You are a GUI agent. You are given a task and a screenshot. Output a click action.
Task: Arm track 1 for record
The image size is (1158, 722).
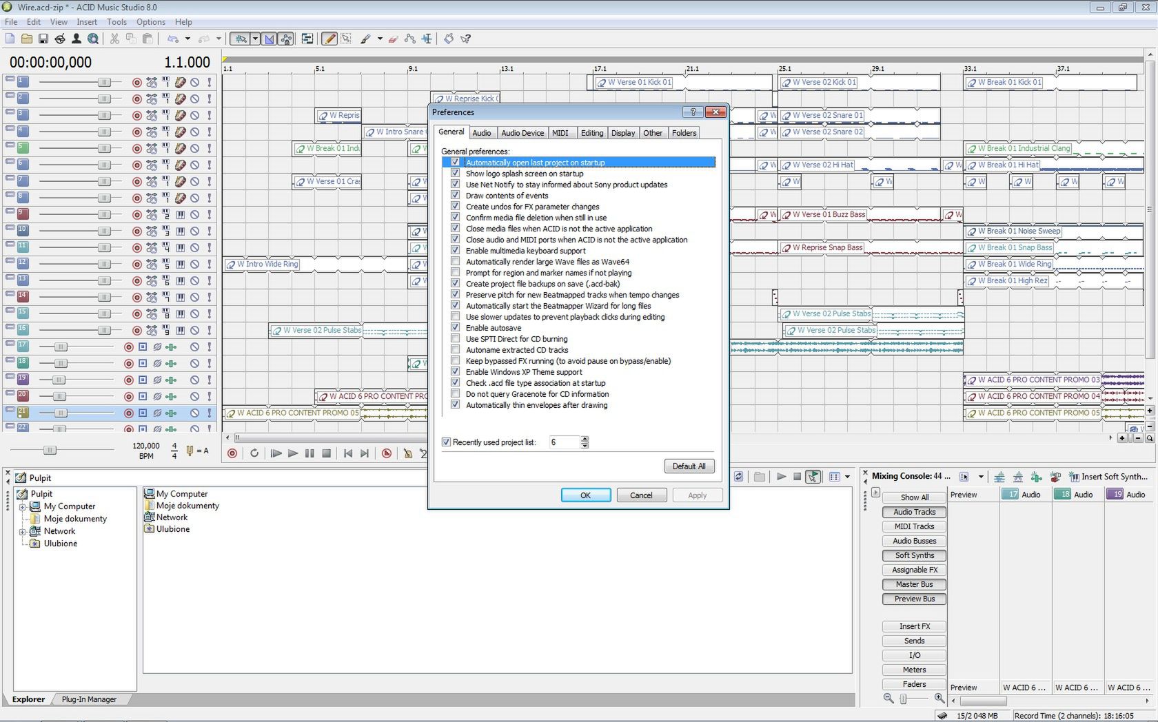point(136,82)
